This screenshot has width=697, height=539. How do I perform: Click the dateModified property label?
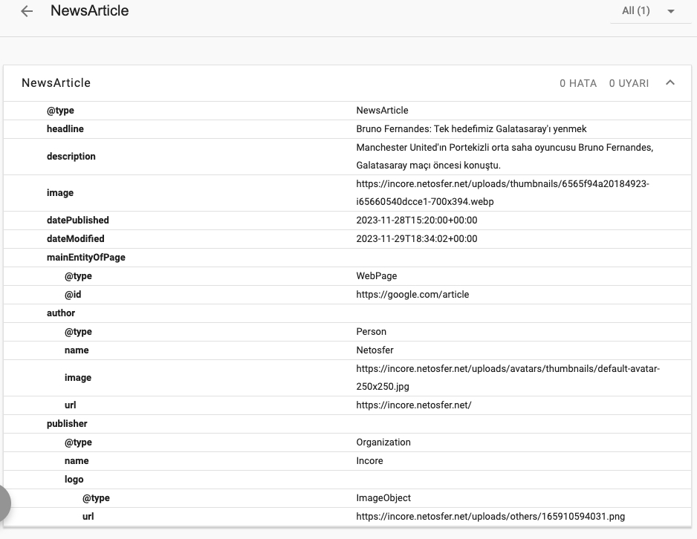pyautogui.click(x=76, y=239)
